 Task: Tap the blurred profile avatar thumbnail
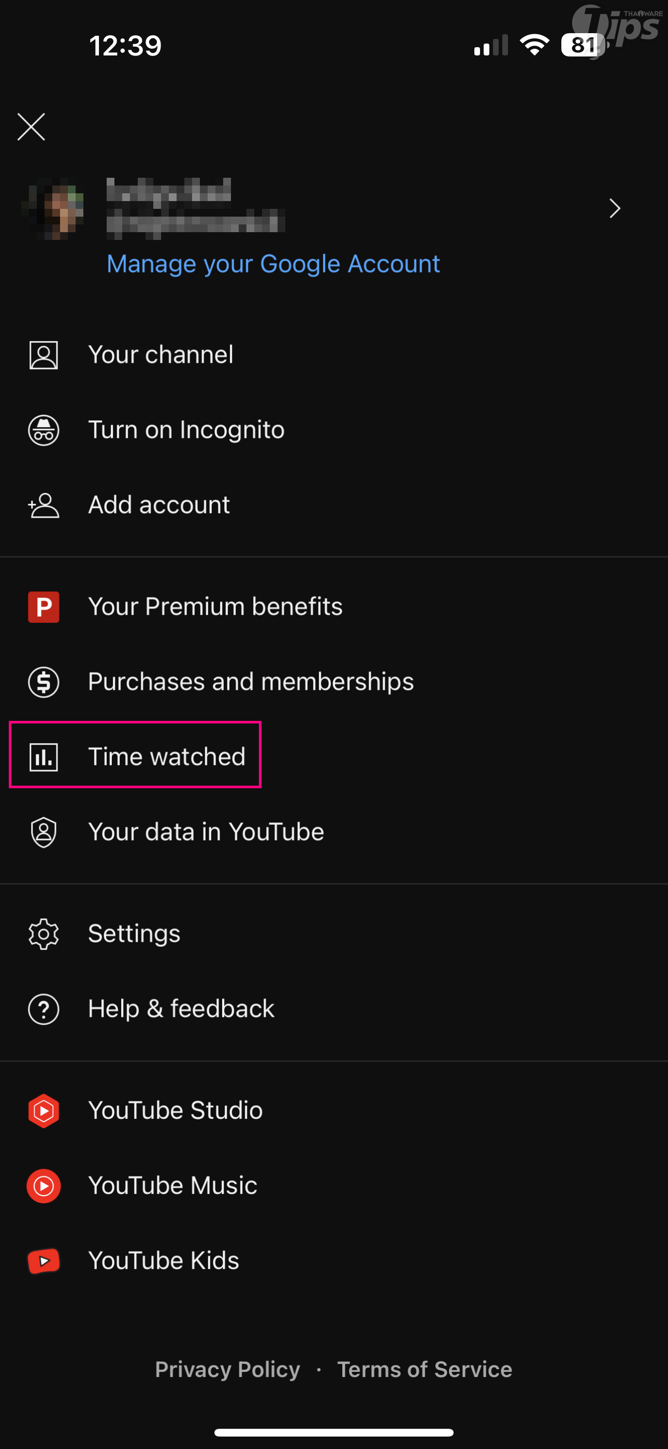53,209
